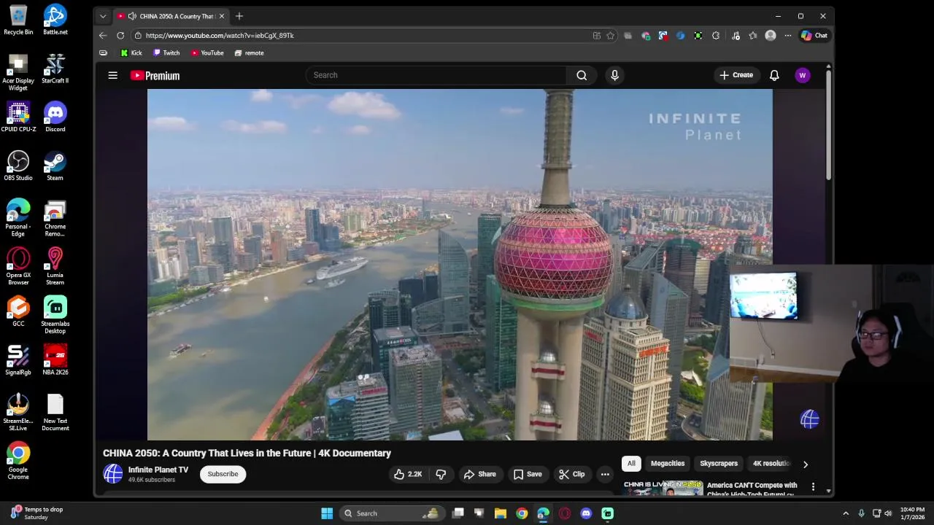Show next topic chips with right arrow
This screenshot has height=525, width=934.
click(x=806, y=464)
